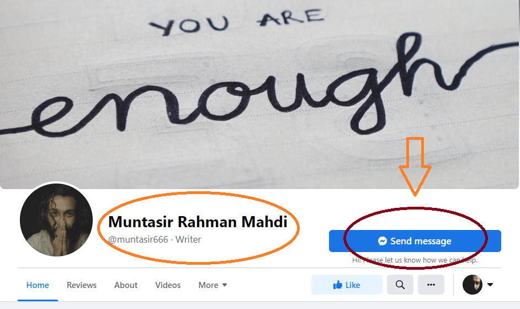The height and width of the screenshot is (309, 520).
Task: Like the page with thumbs-up button
Action: (x=347, y=285)
